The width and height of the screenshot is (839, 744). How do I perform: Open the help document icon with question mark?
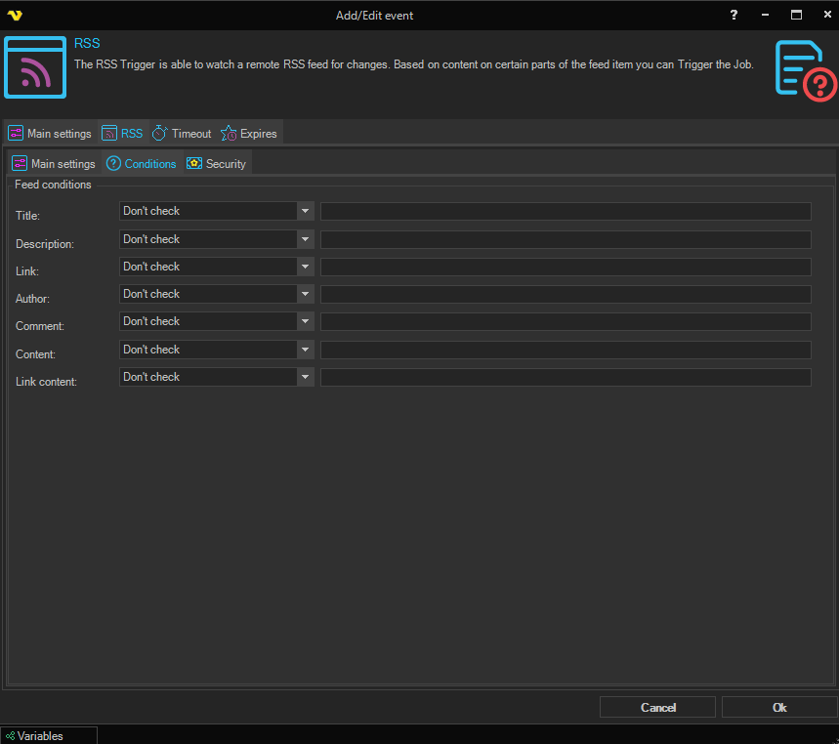(806, 69)
